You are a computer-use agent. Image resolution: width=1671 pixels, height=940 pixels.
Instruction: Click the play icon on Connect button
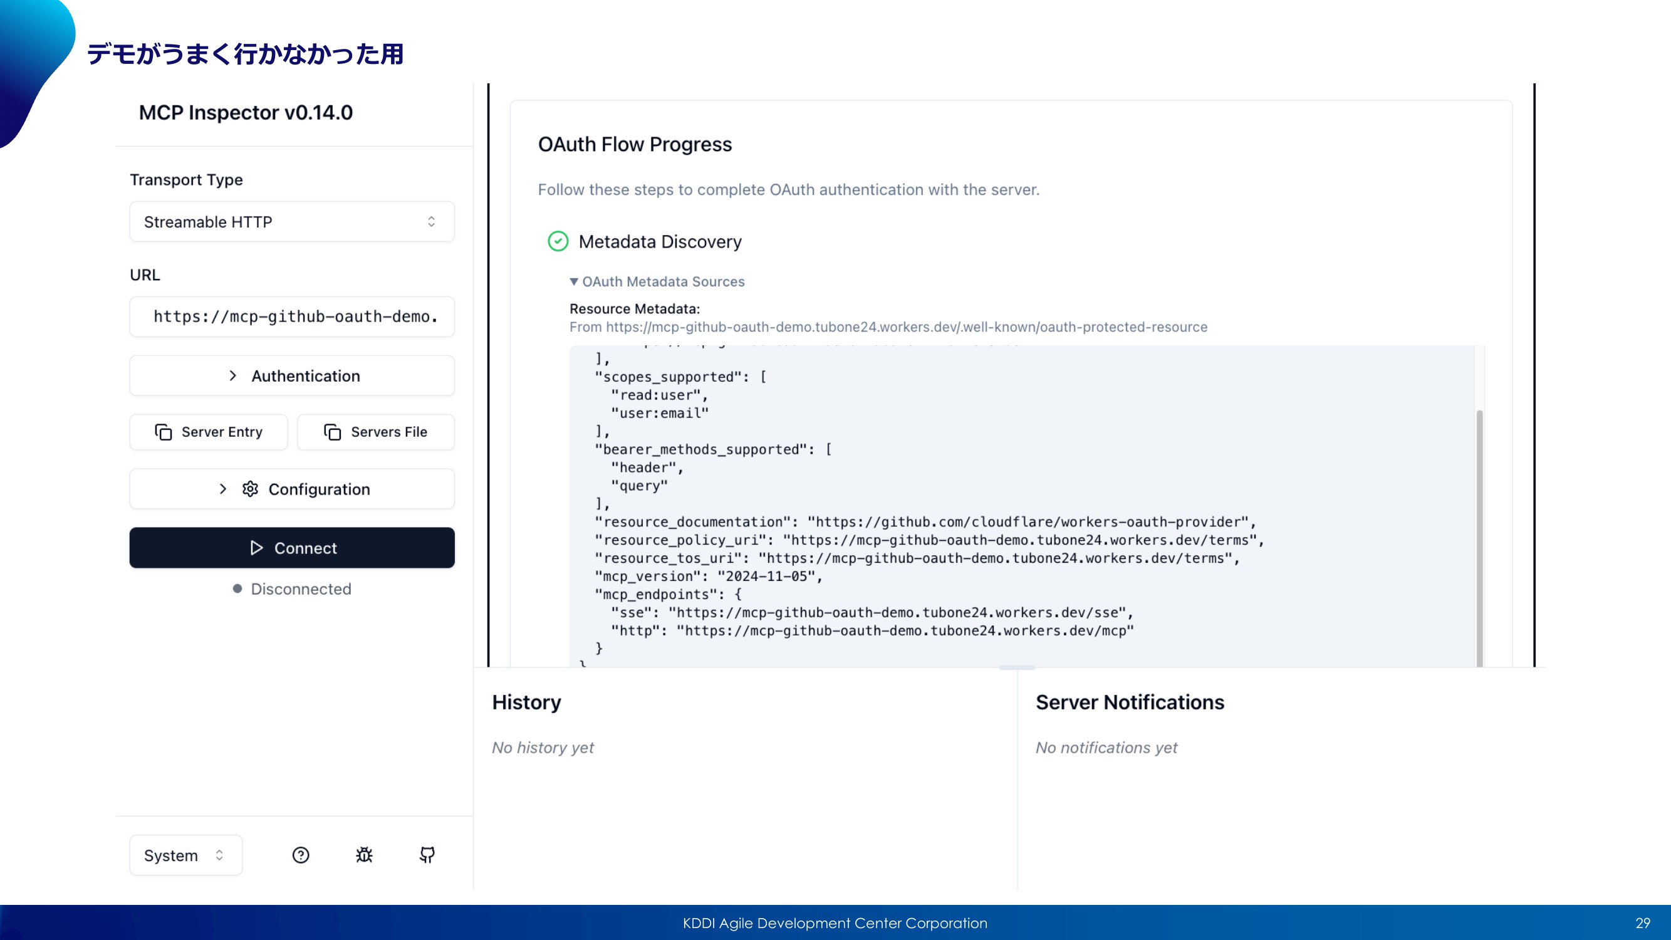256,548
